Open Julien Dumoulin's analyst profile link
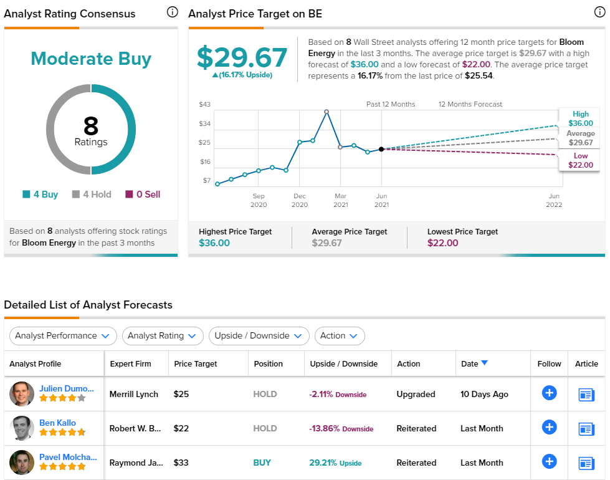The height and width of the screenshot is (480, 610). pos(67,388)
